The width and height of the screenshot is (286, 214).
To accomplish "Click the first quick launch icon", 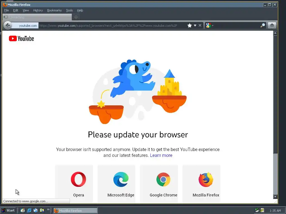I will [23, 210].
